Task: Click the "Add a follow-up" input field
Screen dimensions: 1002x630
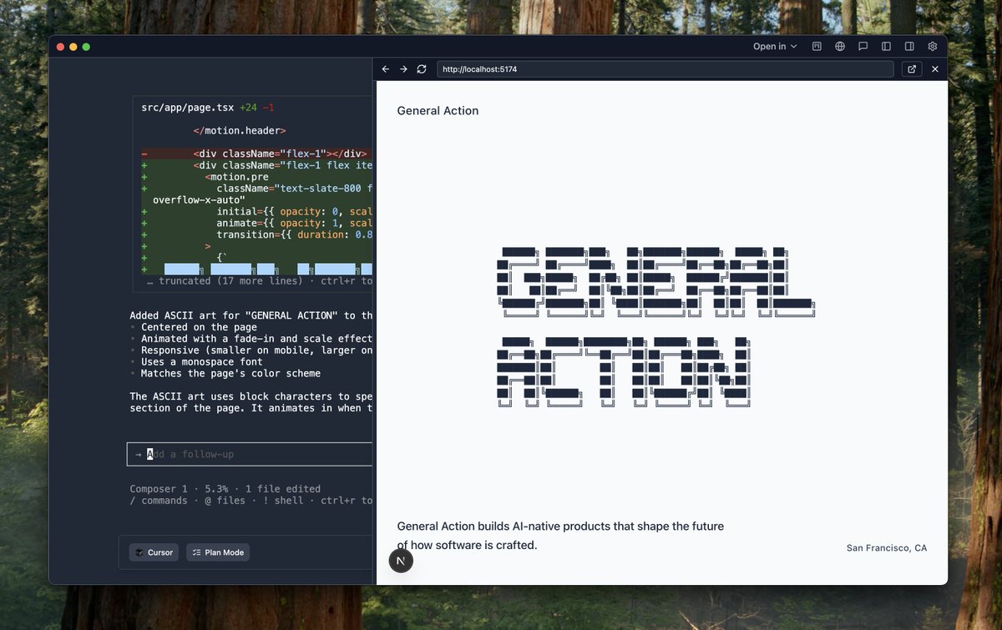Action: (x=250, y=454)
